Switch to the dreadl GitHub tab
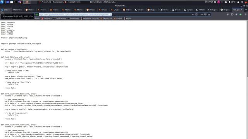This screenshot has height=139, width=248. 176,10
